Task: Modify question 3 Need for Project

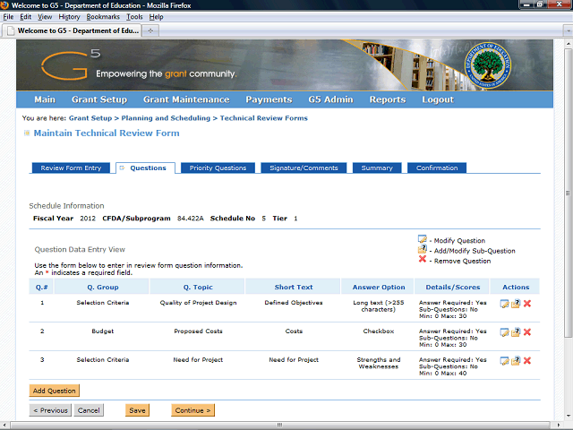Action: [504, 360]
